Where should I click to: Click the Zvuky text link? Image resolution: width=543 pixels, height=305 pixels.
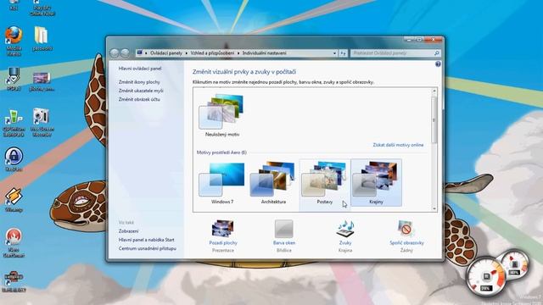click(x=345, y=243)
